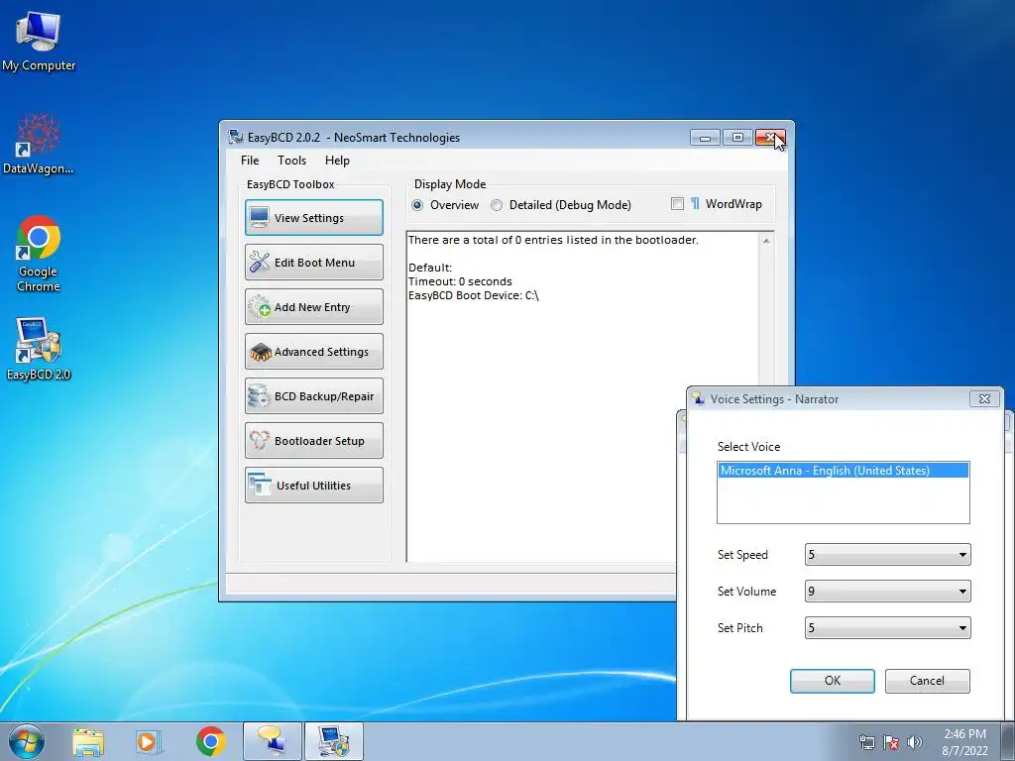This screenshot has height=761, width=1015.
Task: Switch to EasyBCD taskbar item
Action: pos(333,741)
